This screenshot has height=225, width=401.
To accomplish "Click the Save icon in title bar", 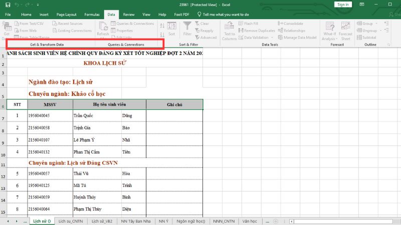I will point(8,4).
